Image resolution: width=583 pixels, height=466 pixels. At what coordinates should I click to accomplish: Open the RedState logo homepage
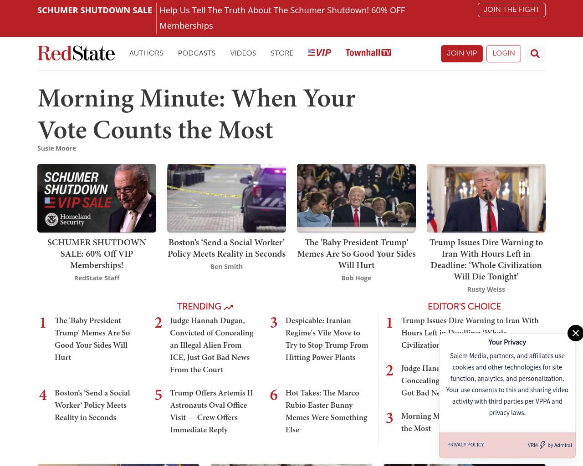76,53
